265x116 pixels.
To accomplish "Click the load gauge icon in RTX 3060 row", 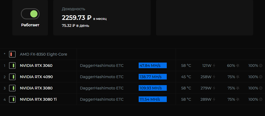I will pyautogui.click(x=261, y=66).
